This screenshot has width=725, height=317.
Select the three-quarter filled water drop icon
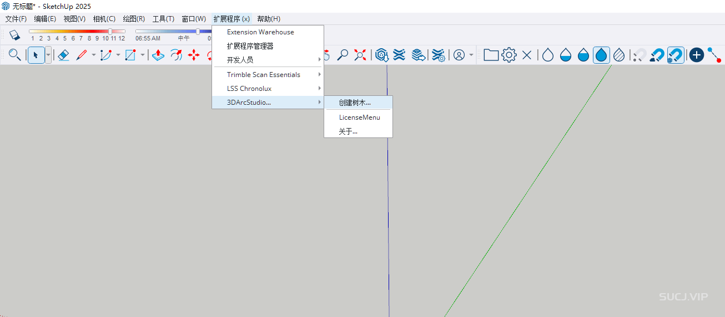coord(583,55)
